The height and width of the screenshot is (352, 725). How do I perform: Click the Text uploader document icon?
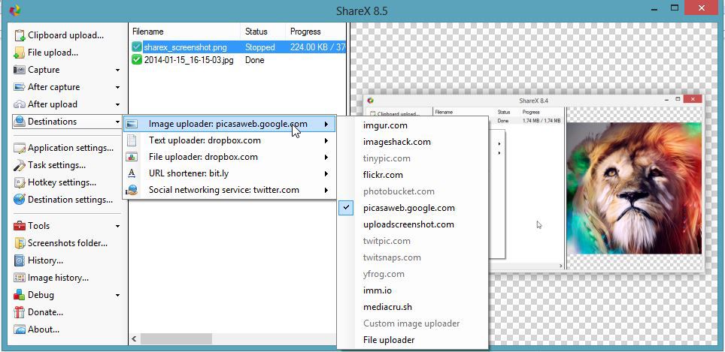pos(132,140)
